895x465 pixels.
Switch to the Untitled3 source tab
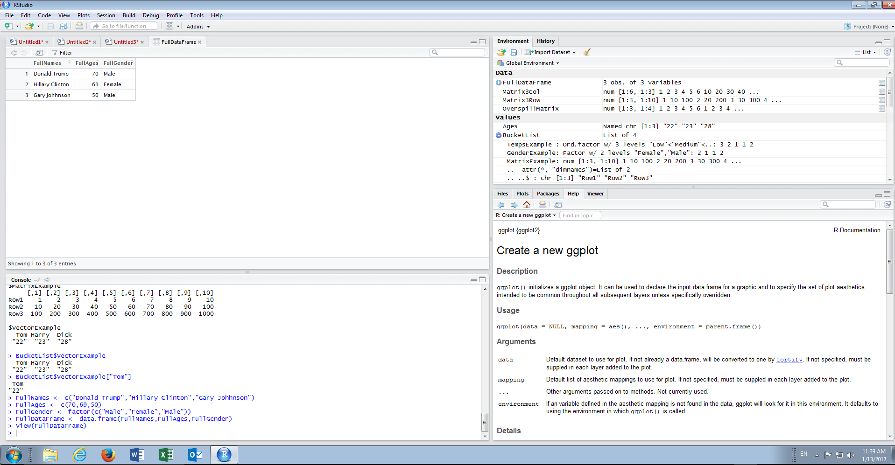[x=126, y=42]
